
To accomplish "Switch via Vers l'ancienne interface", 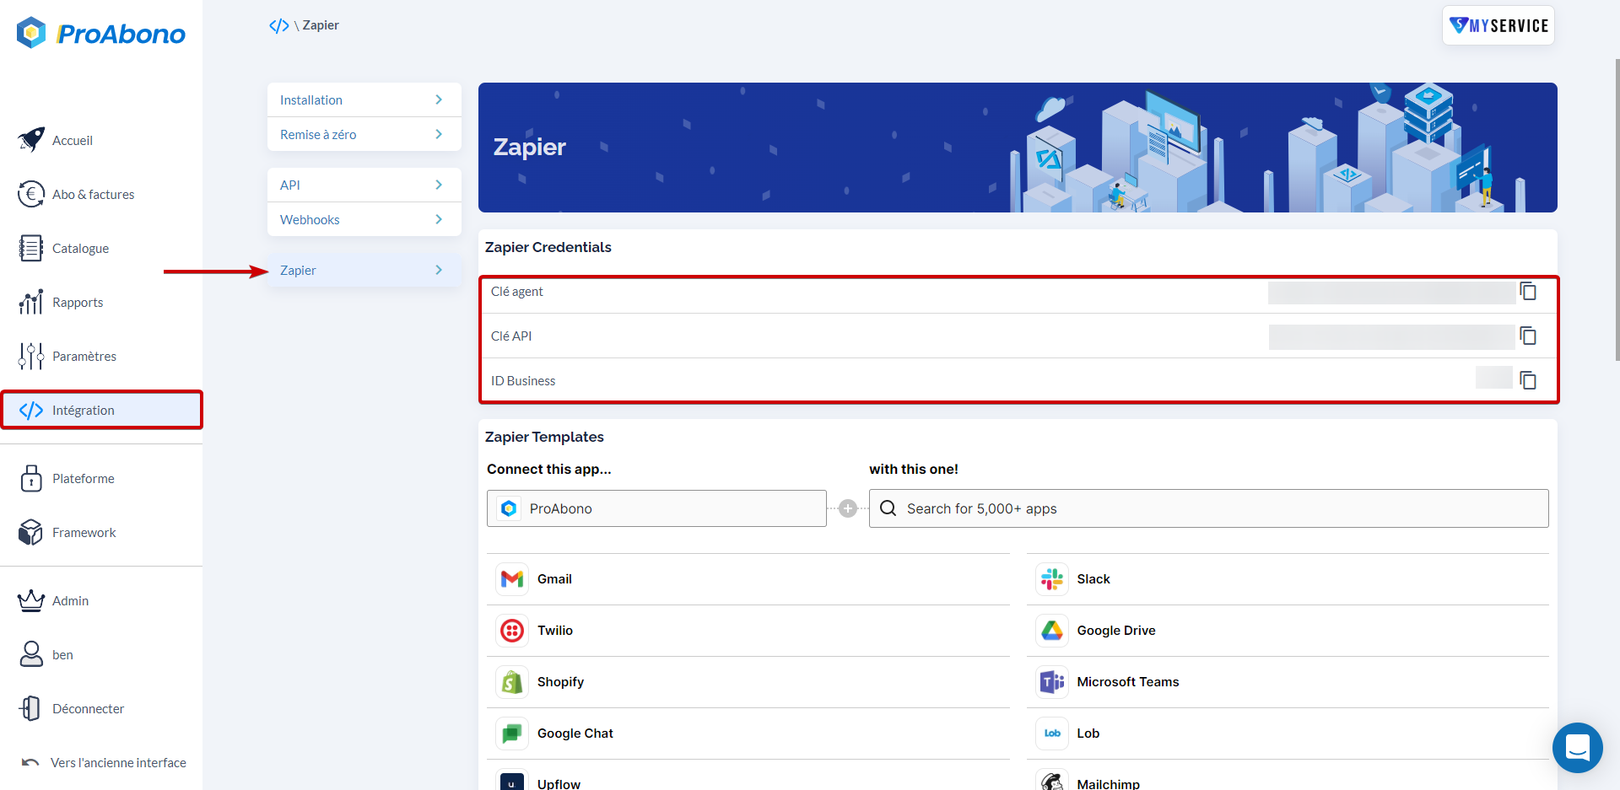I will (x=118, y=762).
